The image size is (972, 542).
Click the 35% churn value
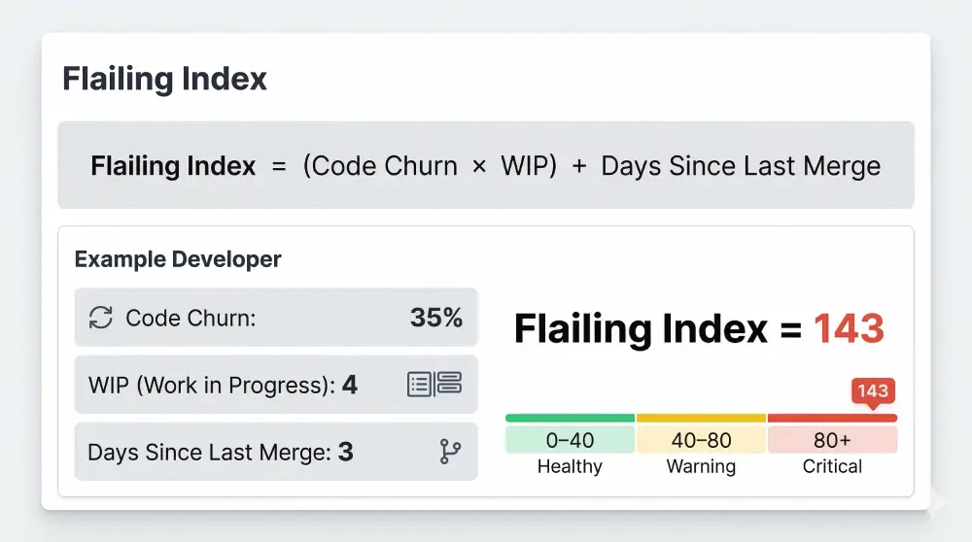[436, 318]
